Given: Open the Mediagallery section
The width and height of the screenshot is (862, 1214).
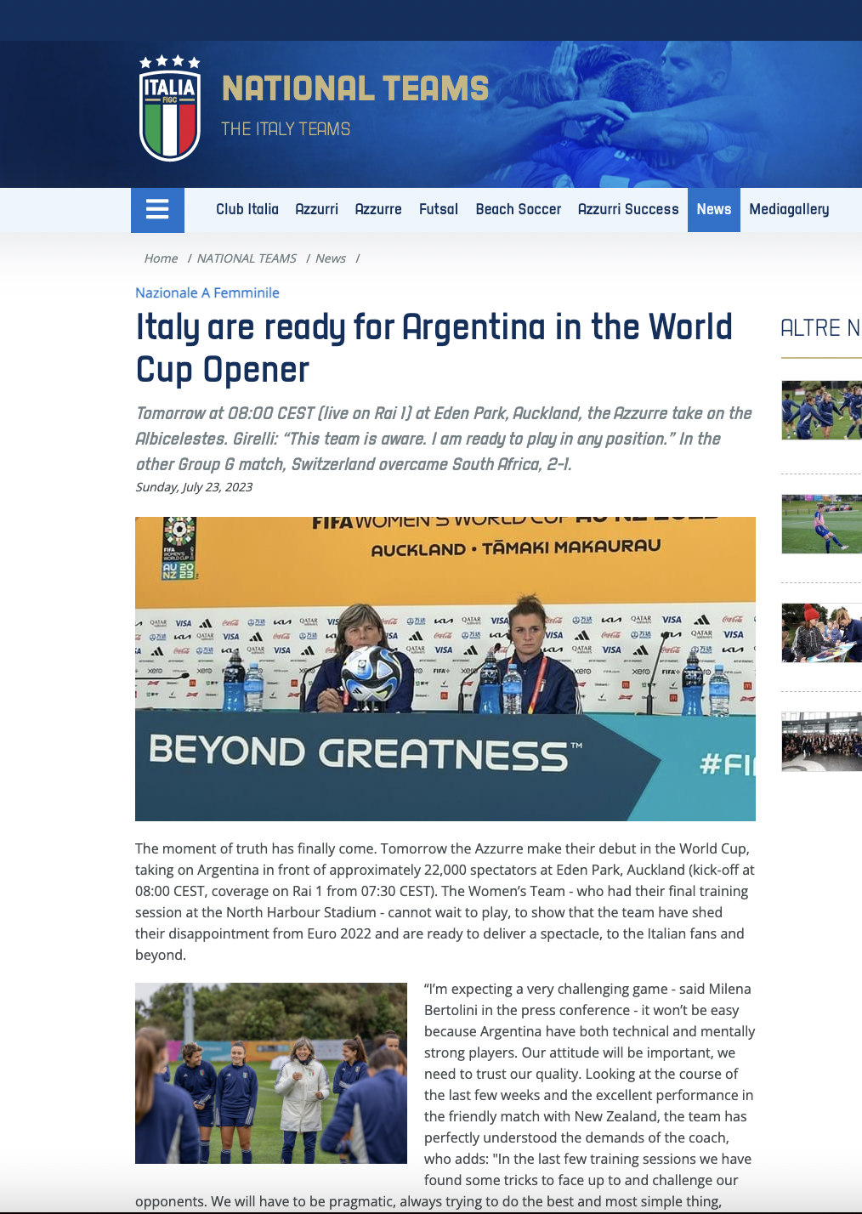Looking at the screenshot, I should coord(788,210).
